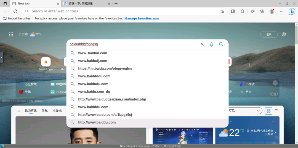Open the 更多 link
The width and height of the screenshot is (298, 148).
246,92
